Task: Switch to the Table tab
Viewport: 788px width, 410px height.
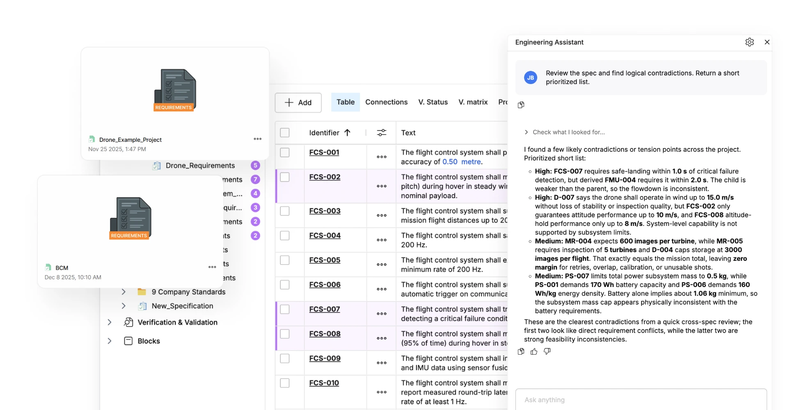Action: (x=346, y=102)
